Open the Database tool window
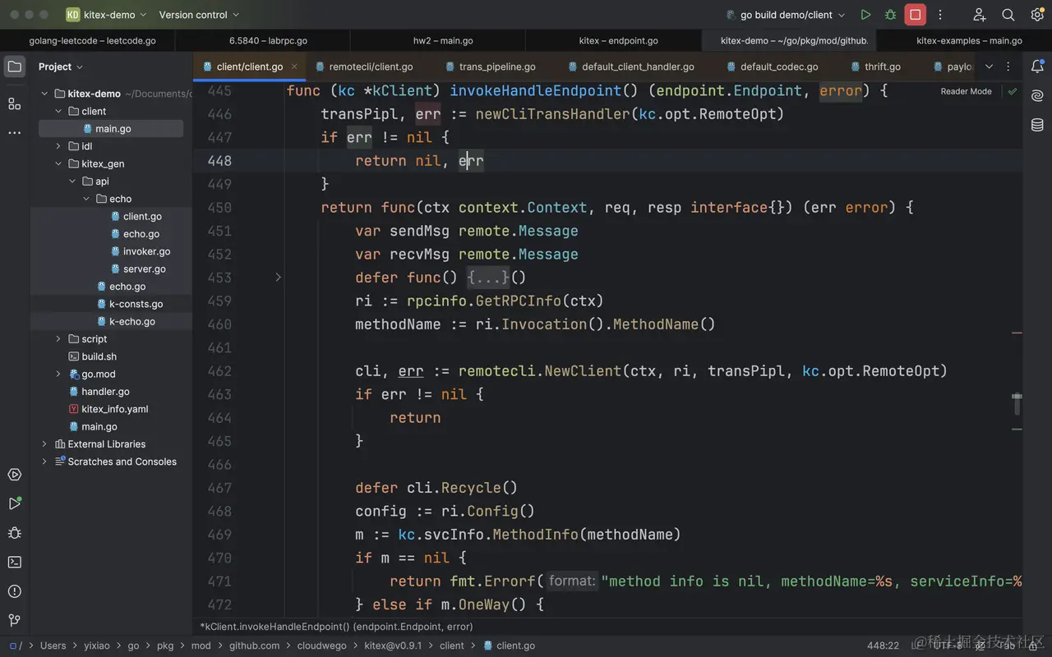This screenshot has width=1052, height=657. tap(1037, 125)
